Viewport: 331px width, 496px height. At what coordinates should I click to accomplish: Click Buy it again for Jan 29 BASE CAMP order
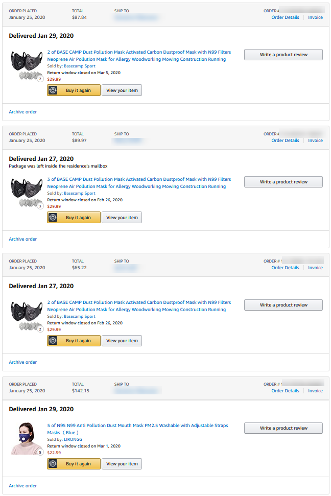74,90
